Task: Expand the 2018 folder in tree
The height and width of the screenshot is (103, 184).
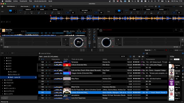Action: click(5, 58)
